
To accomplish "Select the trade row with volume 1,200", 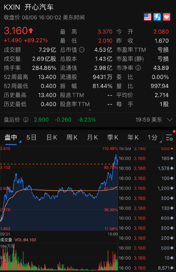I will tap(146, 188).
